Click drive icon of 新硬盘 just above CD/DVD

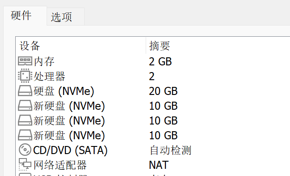25,135
